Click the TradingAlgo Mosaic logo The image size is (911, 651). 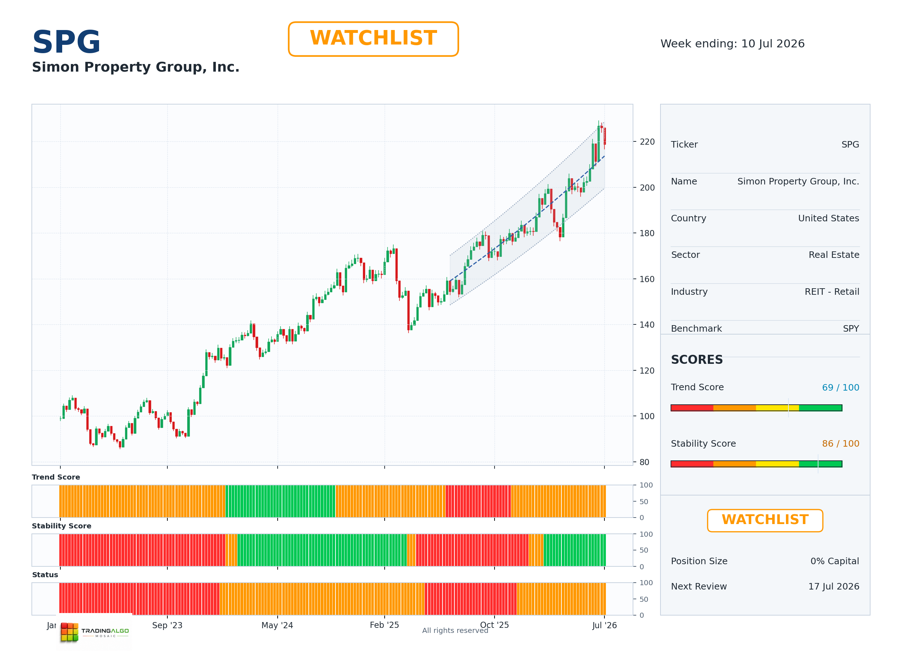pos(95,632)
